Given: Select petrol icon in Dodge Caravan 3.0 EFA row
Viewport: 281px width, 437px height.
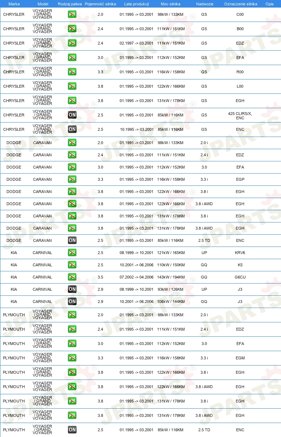Looking at the screenshot, I should pyautogui.click(x=72, y=167).
